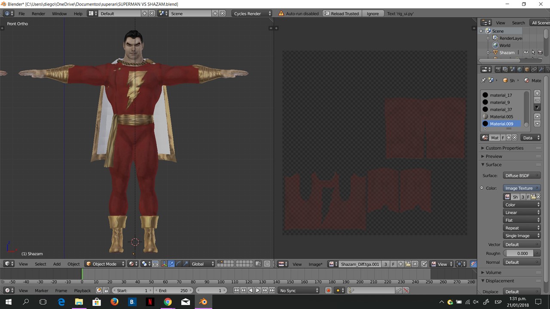
Task: Launch Blender from the Windows taskbar
Action: click(x=203, y=302)
